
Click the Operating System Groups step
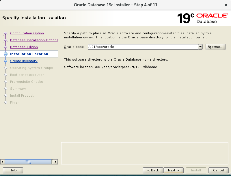click(x=31, y=68)
